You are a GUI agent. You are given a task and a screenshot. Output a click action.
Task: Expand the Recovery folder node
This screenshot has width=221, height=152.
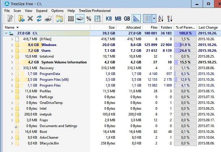(x=12, y=68)
